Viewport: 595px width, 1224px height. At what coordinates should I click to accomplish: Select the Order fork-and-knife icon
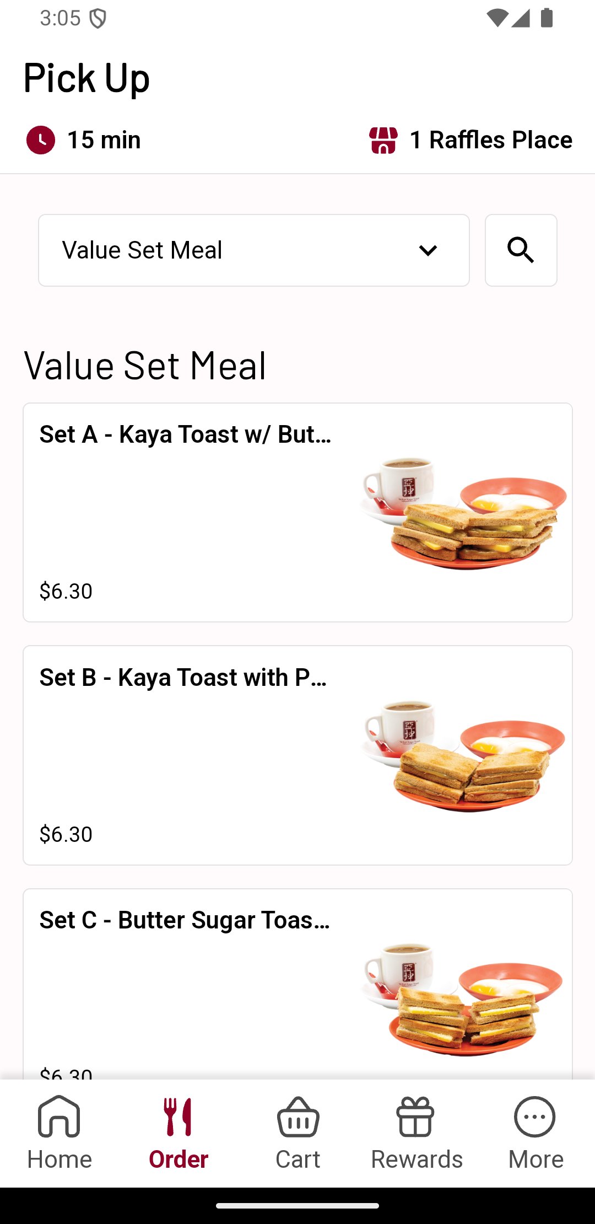click(178, 1118)
